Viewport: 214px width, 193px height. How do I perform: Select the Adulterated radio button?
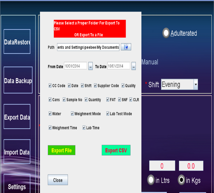pyautogui.click(x=167, y=34)
